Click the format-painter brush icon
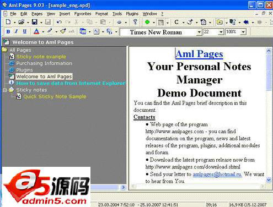273x207 pixels. coord(63,31)
